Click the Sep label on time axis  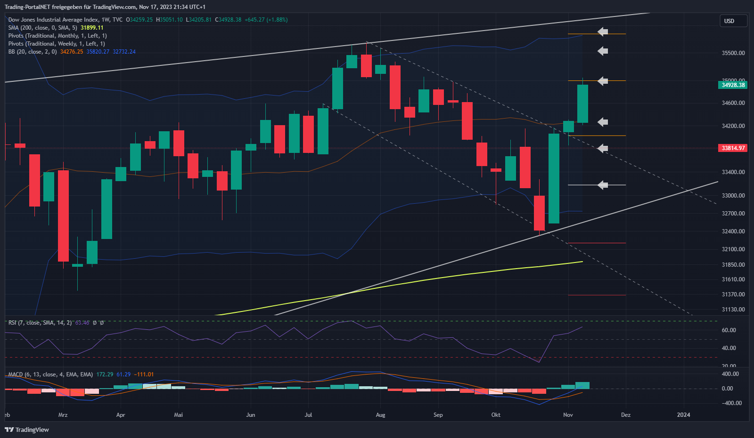438,415
